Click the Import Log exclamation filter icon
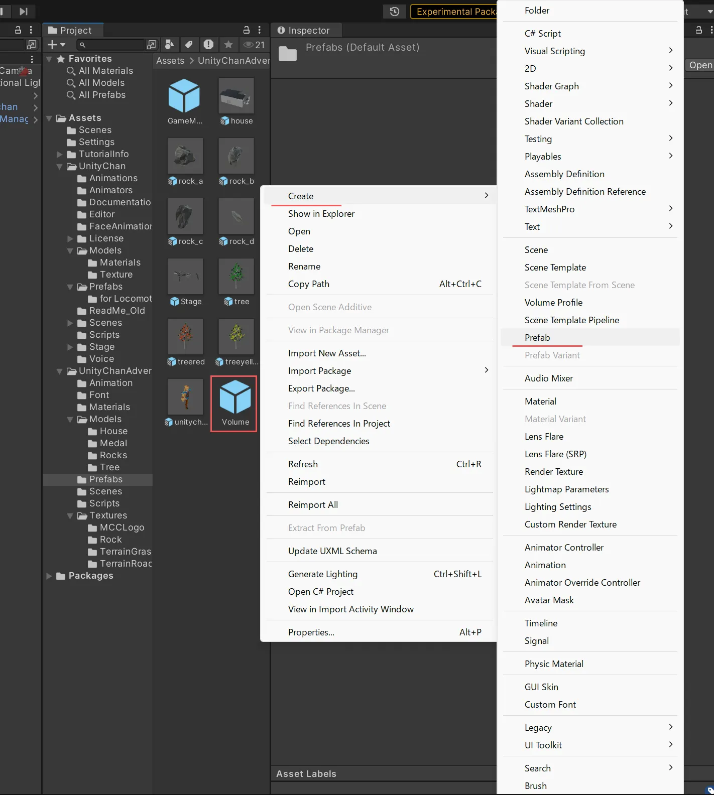714x795 pixels. click(x=208, y=45)
